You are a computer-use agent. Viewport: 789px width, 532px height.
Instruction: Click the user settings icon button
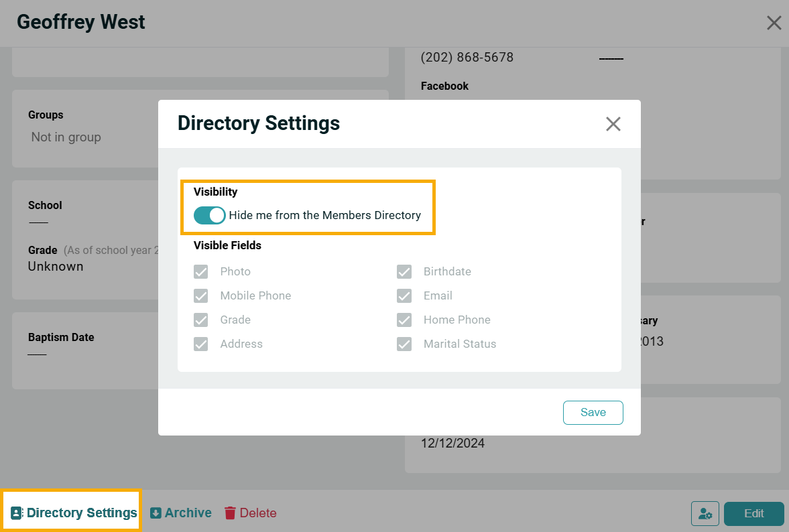click(x=705, y=514)
